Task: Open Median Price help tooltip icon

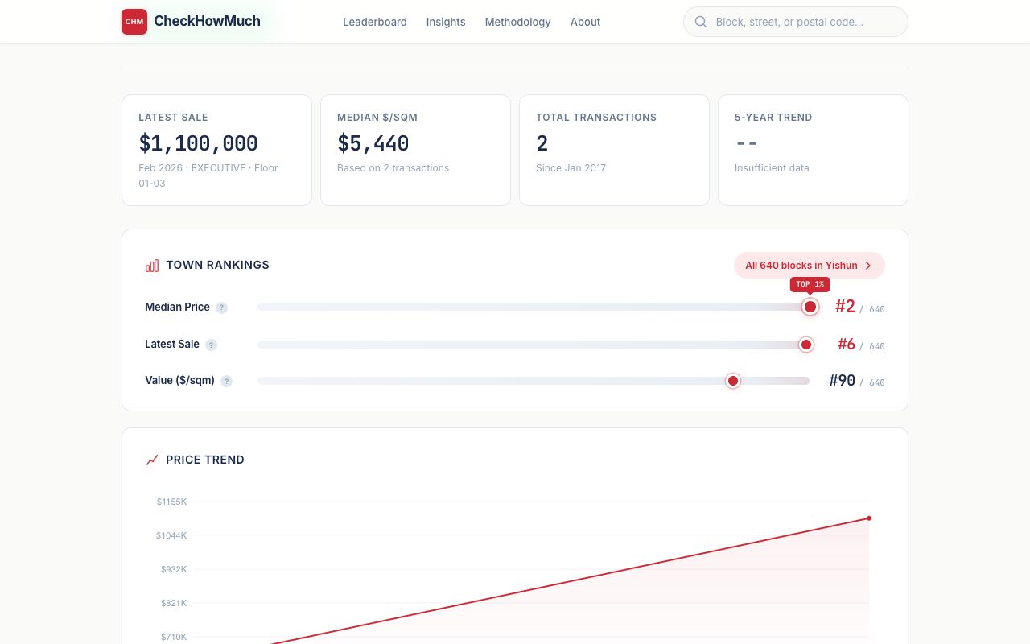Action: [x=222, y=308]
